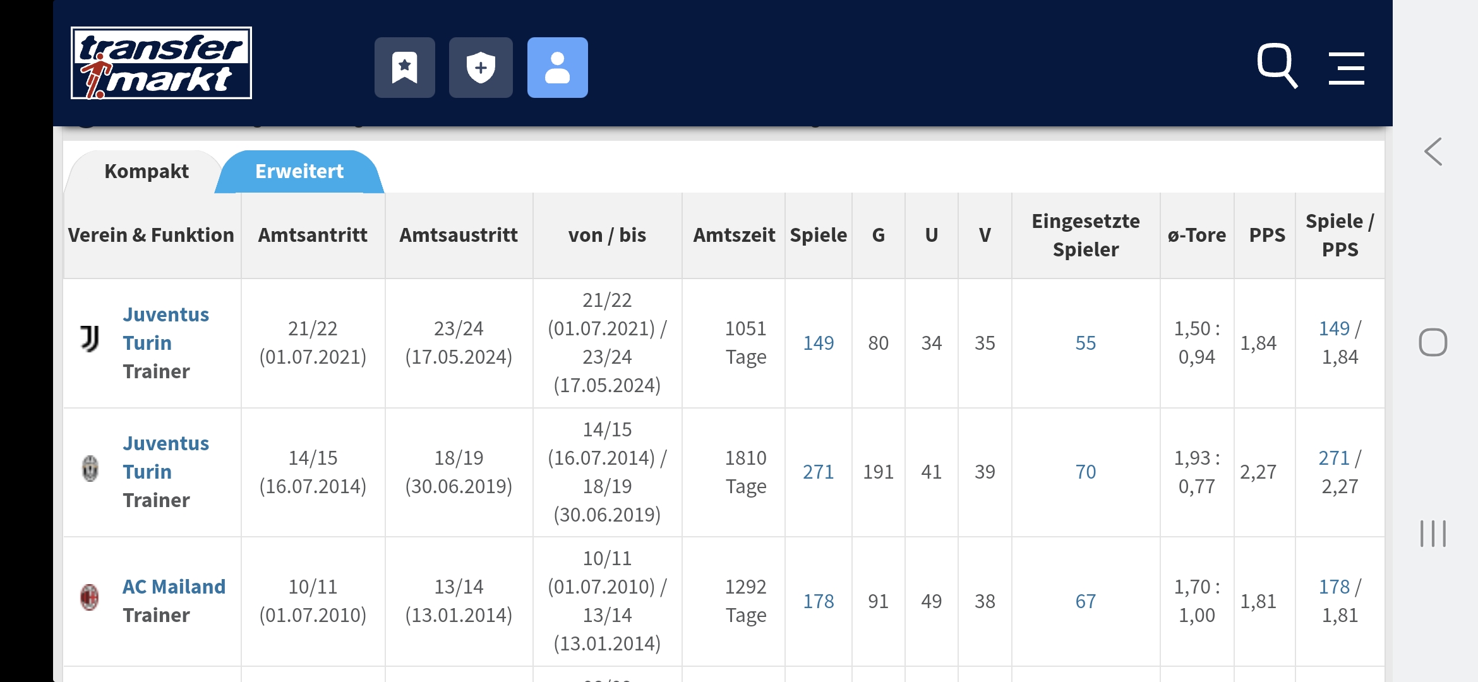
Task: Click the Amtszeit column header
Action: [x=733, y=235]
